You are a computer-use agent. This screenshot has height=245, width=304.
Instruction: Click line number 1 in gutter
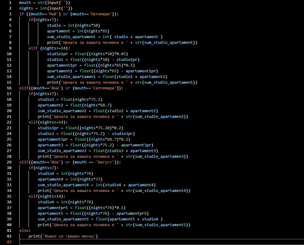coord(10,3)
